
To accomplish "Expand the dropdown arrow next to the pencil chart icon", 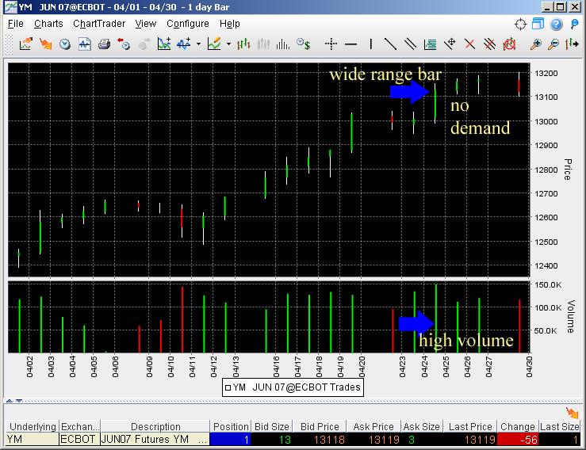I will pos(228,44).
